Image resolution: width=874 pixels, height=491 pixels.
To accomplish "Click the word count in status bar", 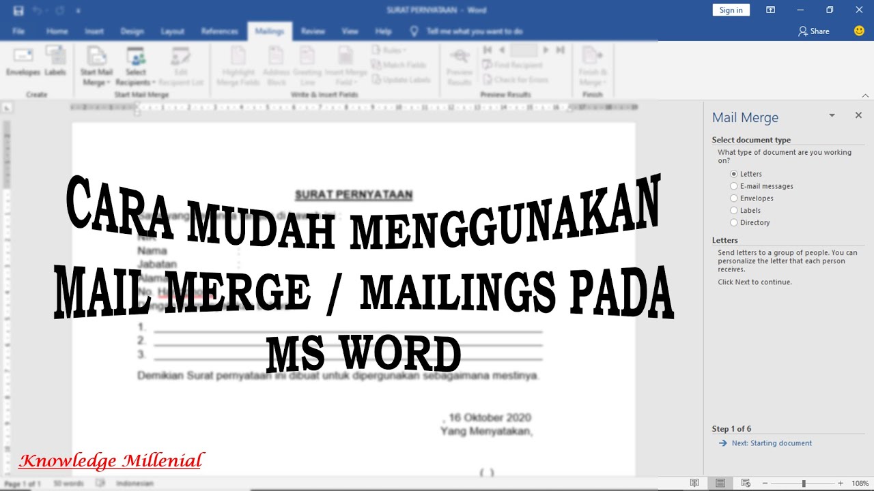I will [68, 483].
